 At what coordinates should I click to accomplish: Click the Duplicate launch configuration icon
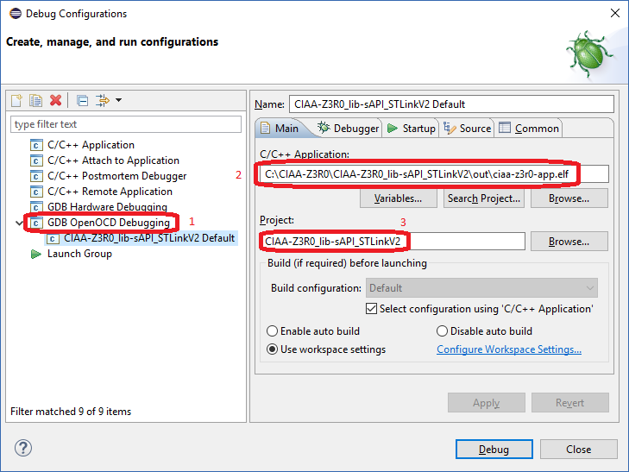click(x=35, y=100)
